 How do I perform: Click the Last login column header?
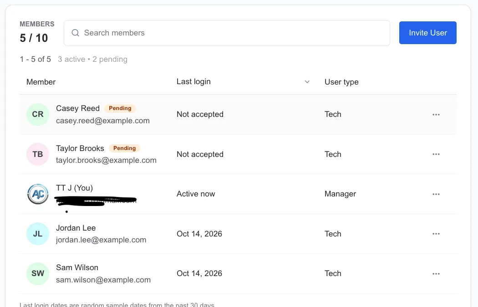coord(193,81)
